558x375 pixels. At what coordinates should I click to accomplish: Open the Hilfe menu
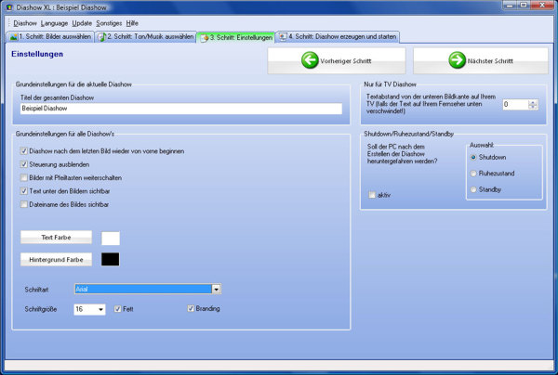[132, 23]
